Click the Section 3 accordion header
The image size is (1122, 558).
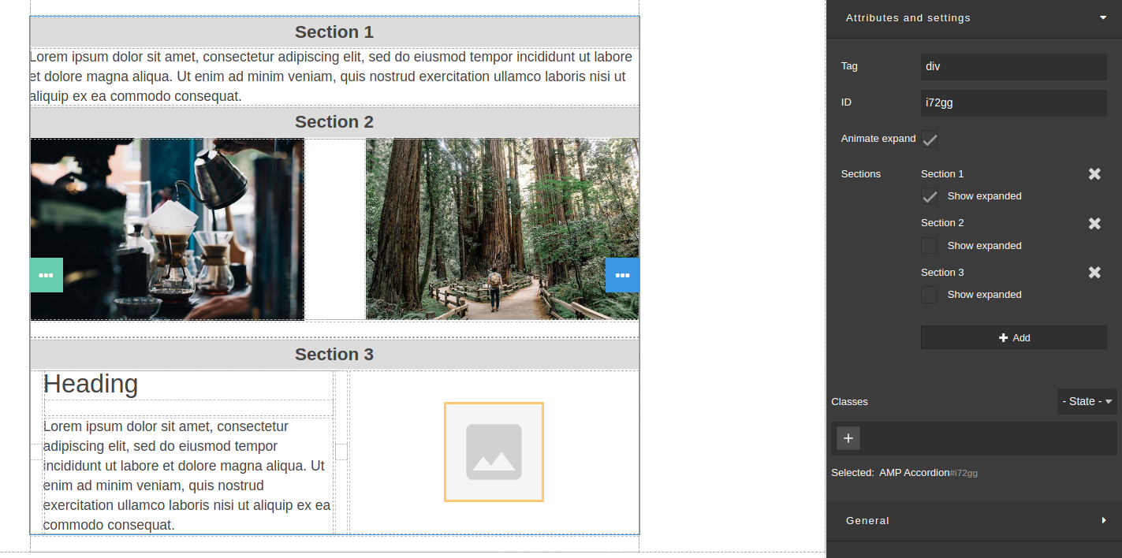pos(334,355)
